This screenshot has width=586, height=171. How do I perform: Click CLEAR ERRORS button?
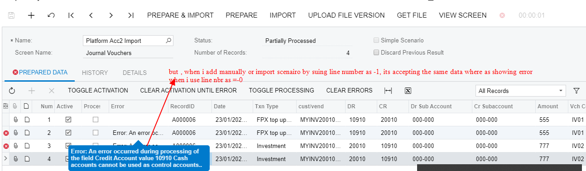tap(349, 91)
